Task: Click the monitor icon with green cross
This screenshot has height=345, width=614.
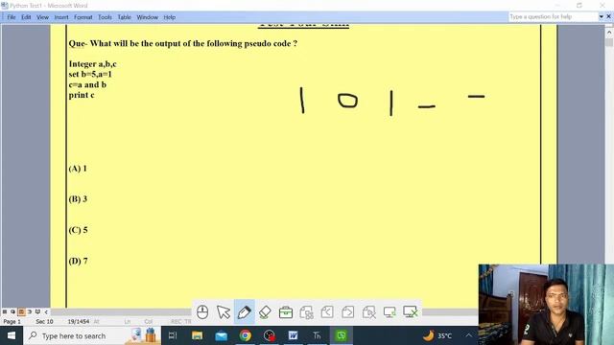Action: tap(411, 311)
